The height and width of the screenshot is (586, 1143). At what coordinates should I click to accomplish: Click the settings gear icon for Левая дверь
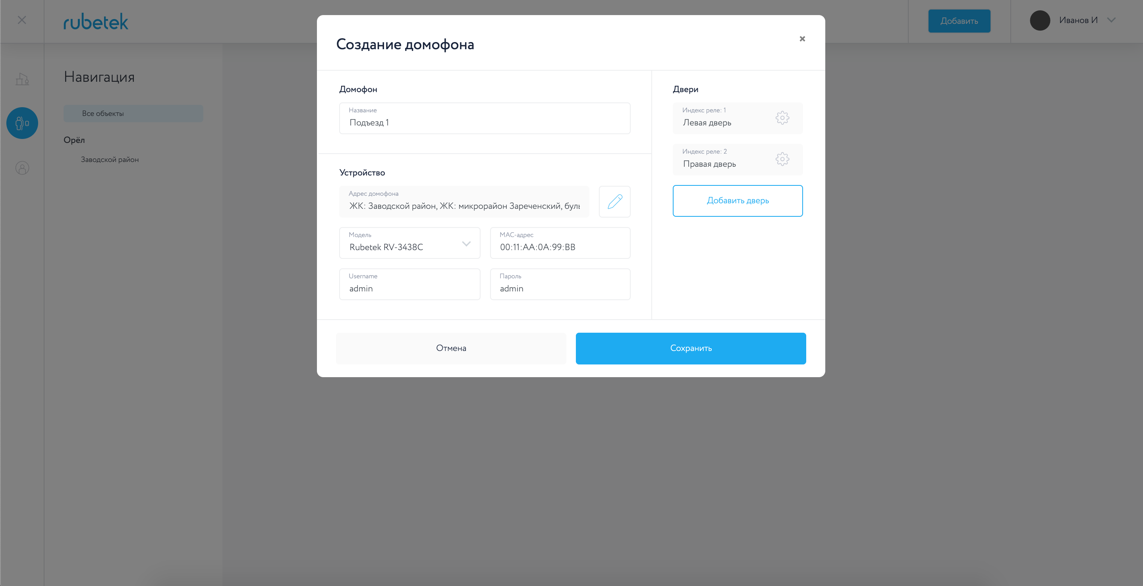tap(783, 118)
